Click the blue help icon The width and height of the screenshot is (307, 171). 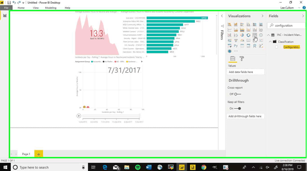tap(304, 8)
